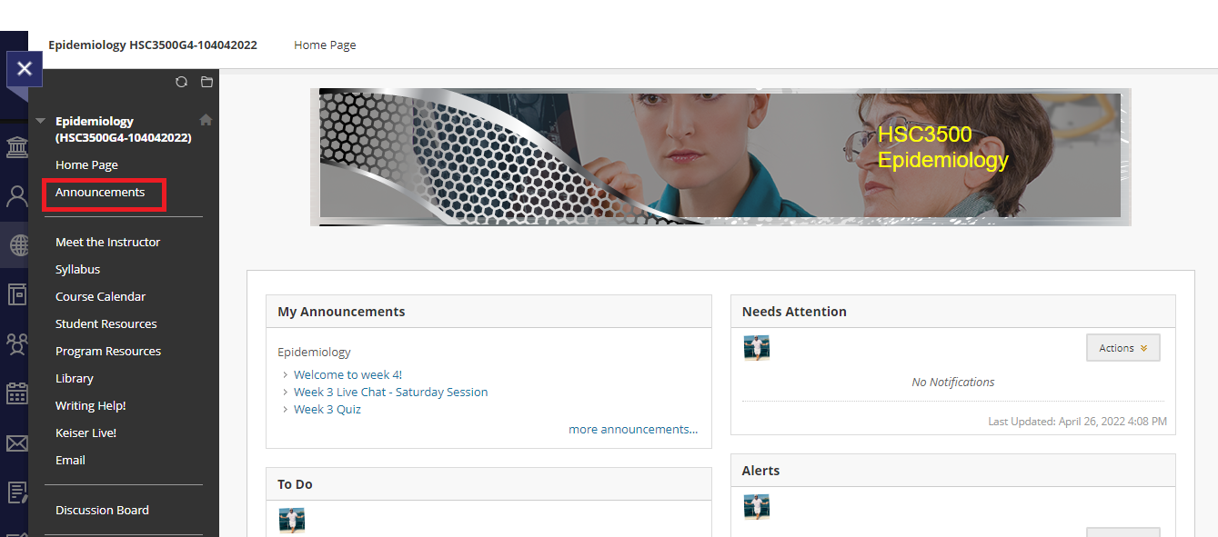Open Week 3 Quiz announcement

click(327, 409)
